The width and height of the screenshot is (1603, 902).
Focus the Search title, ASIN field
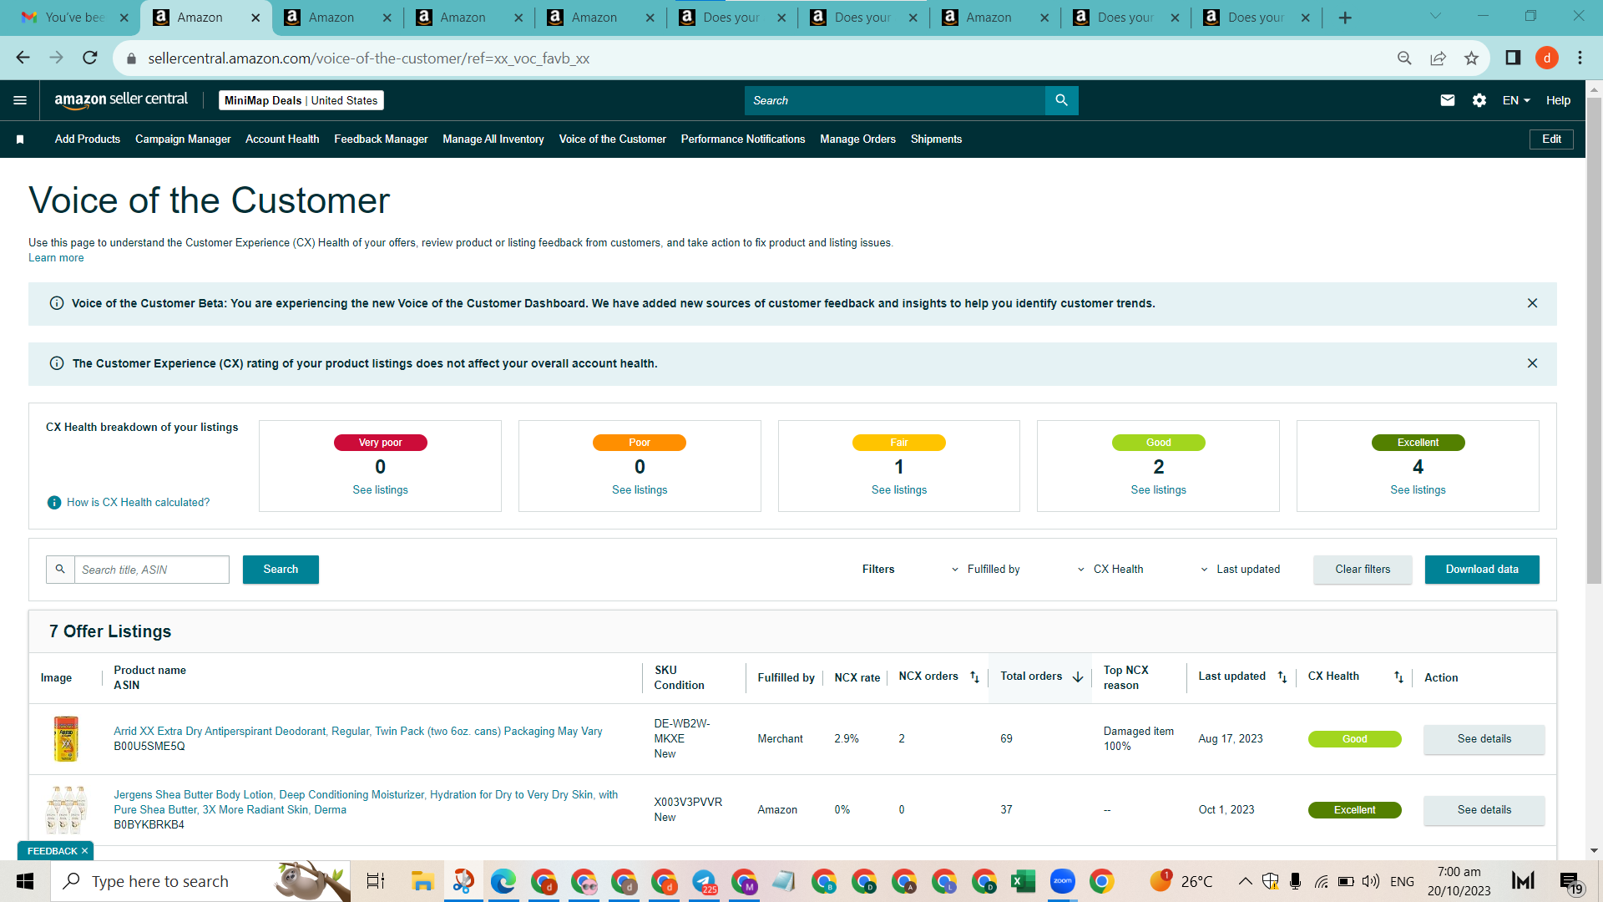coord(151,570)
